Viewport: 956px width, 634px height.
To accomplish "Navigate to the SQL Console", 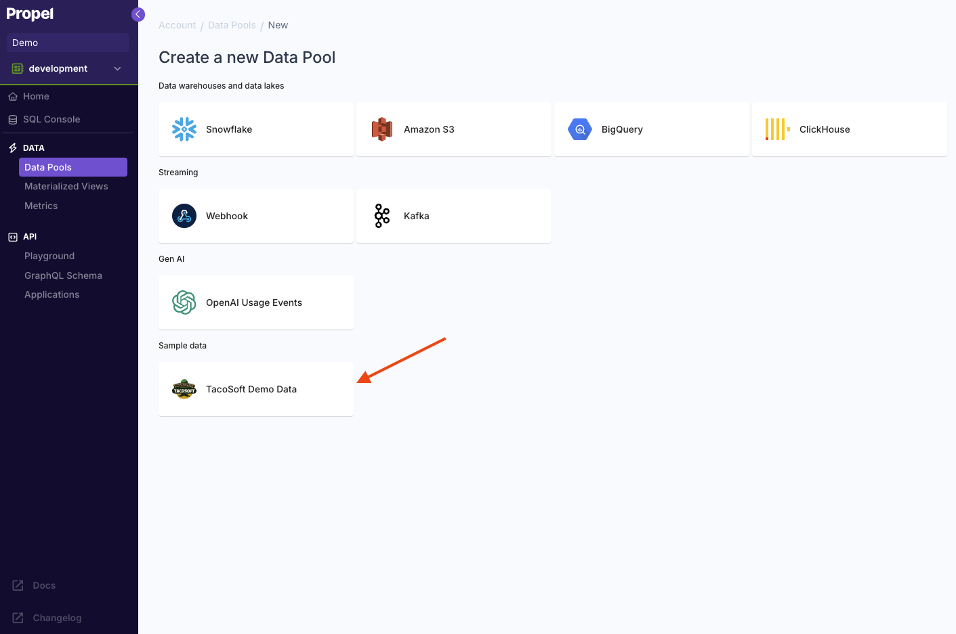I will (x=51, y=118).
